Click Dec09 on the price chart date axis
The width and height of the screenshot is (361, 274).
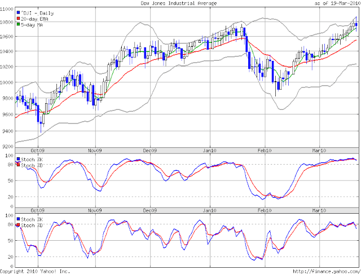[150, 151]
